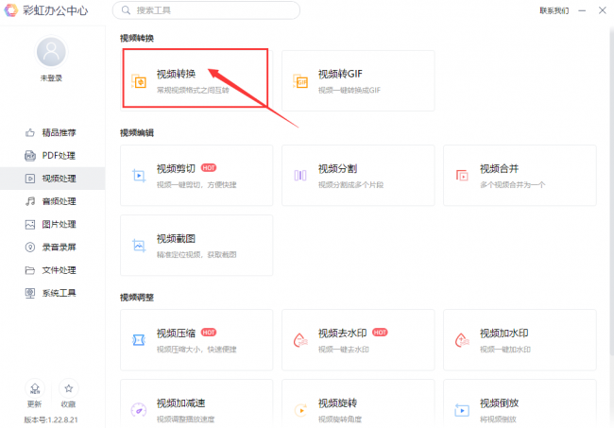Open the 联系我们 link

point(554,10)
